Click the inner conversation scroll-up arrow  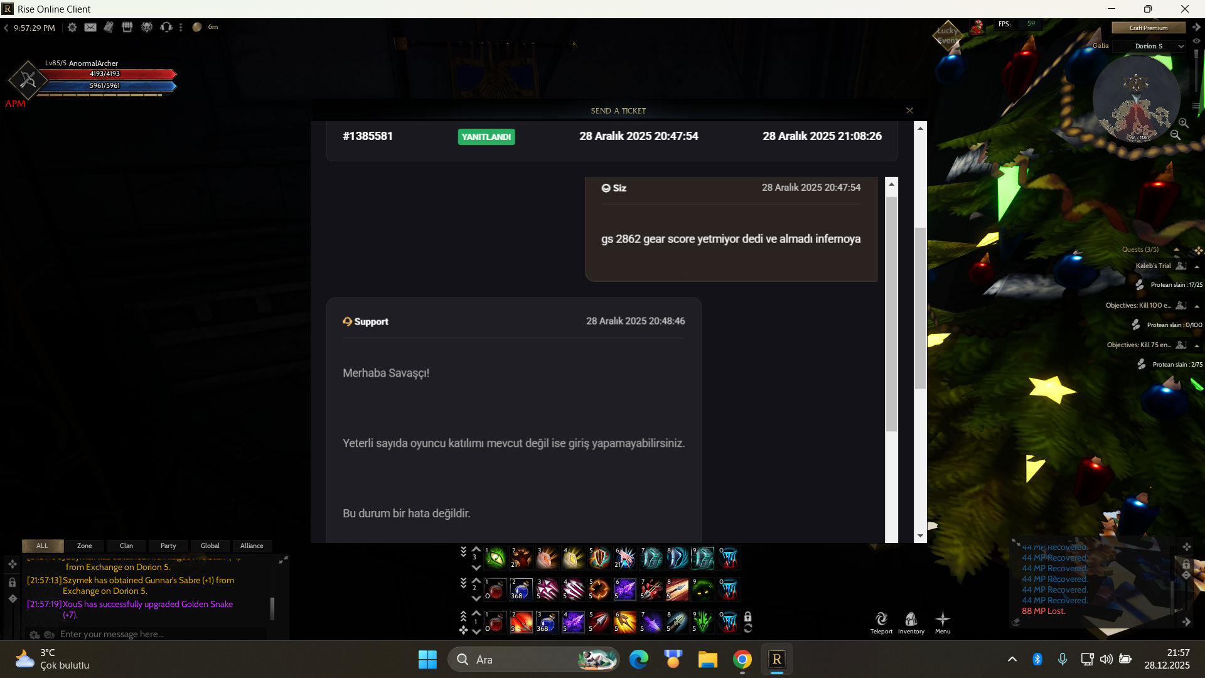891,185
